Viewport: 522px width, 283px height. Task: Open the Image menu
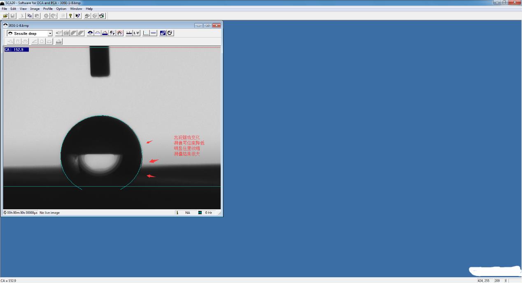pyautogui.click(x=35, y=9)
